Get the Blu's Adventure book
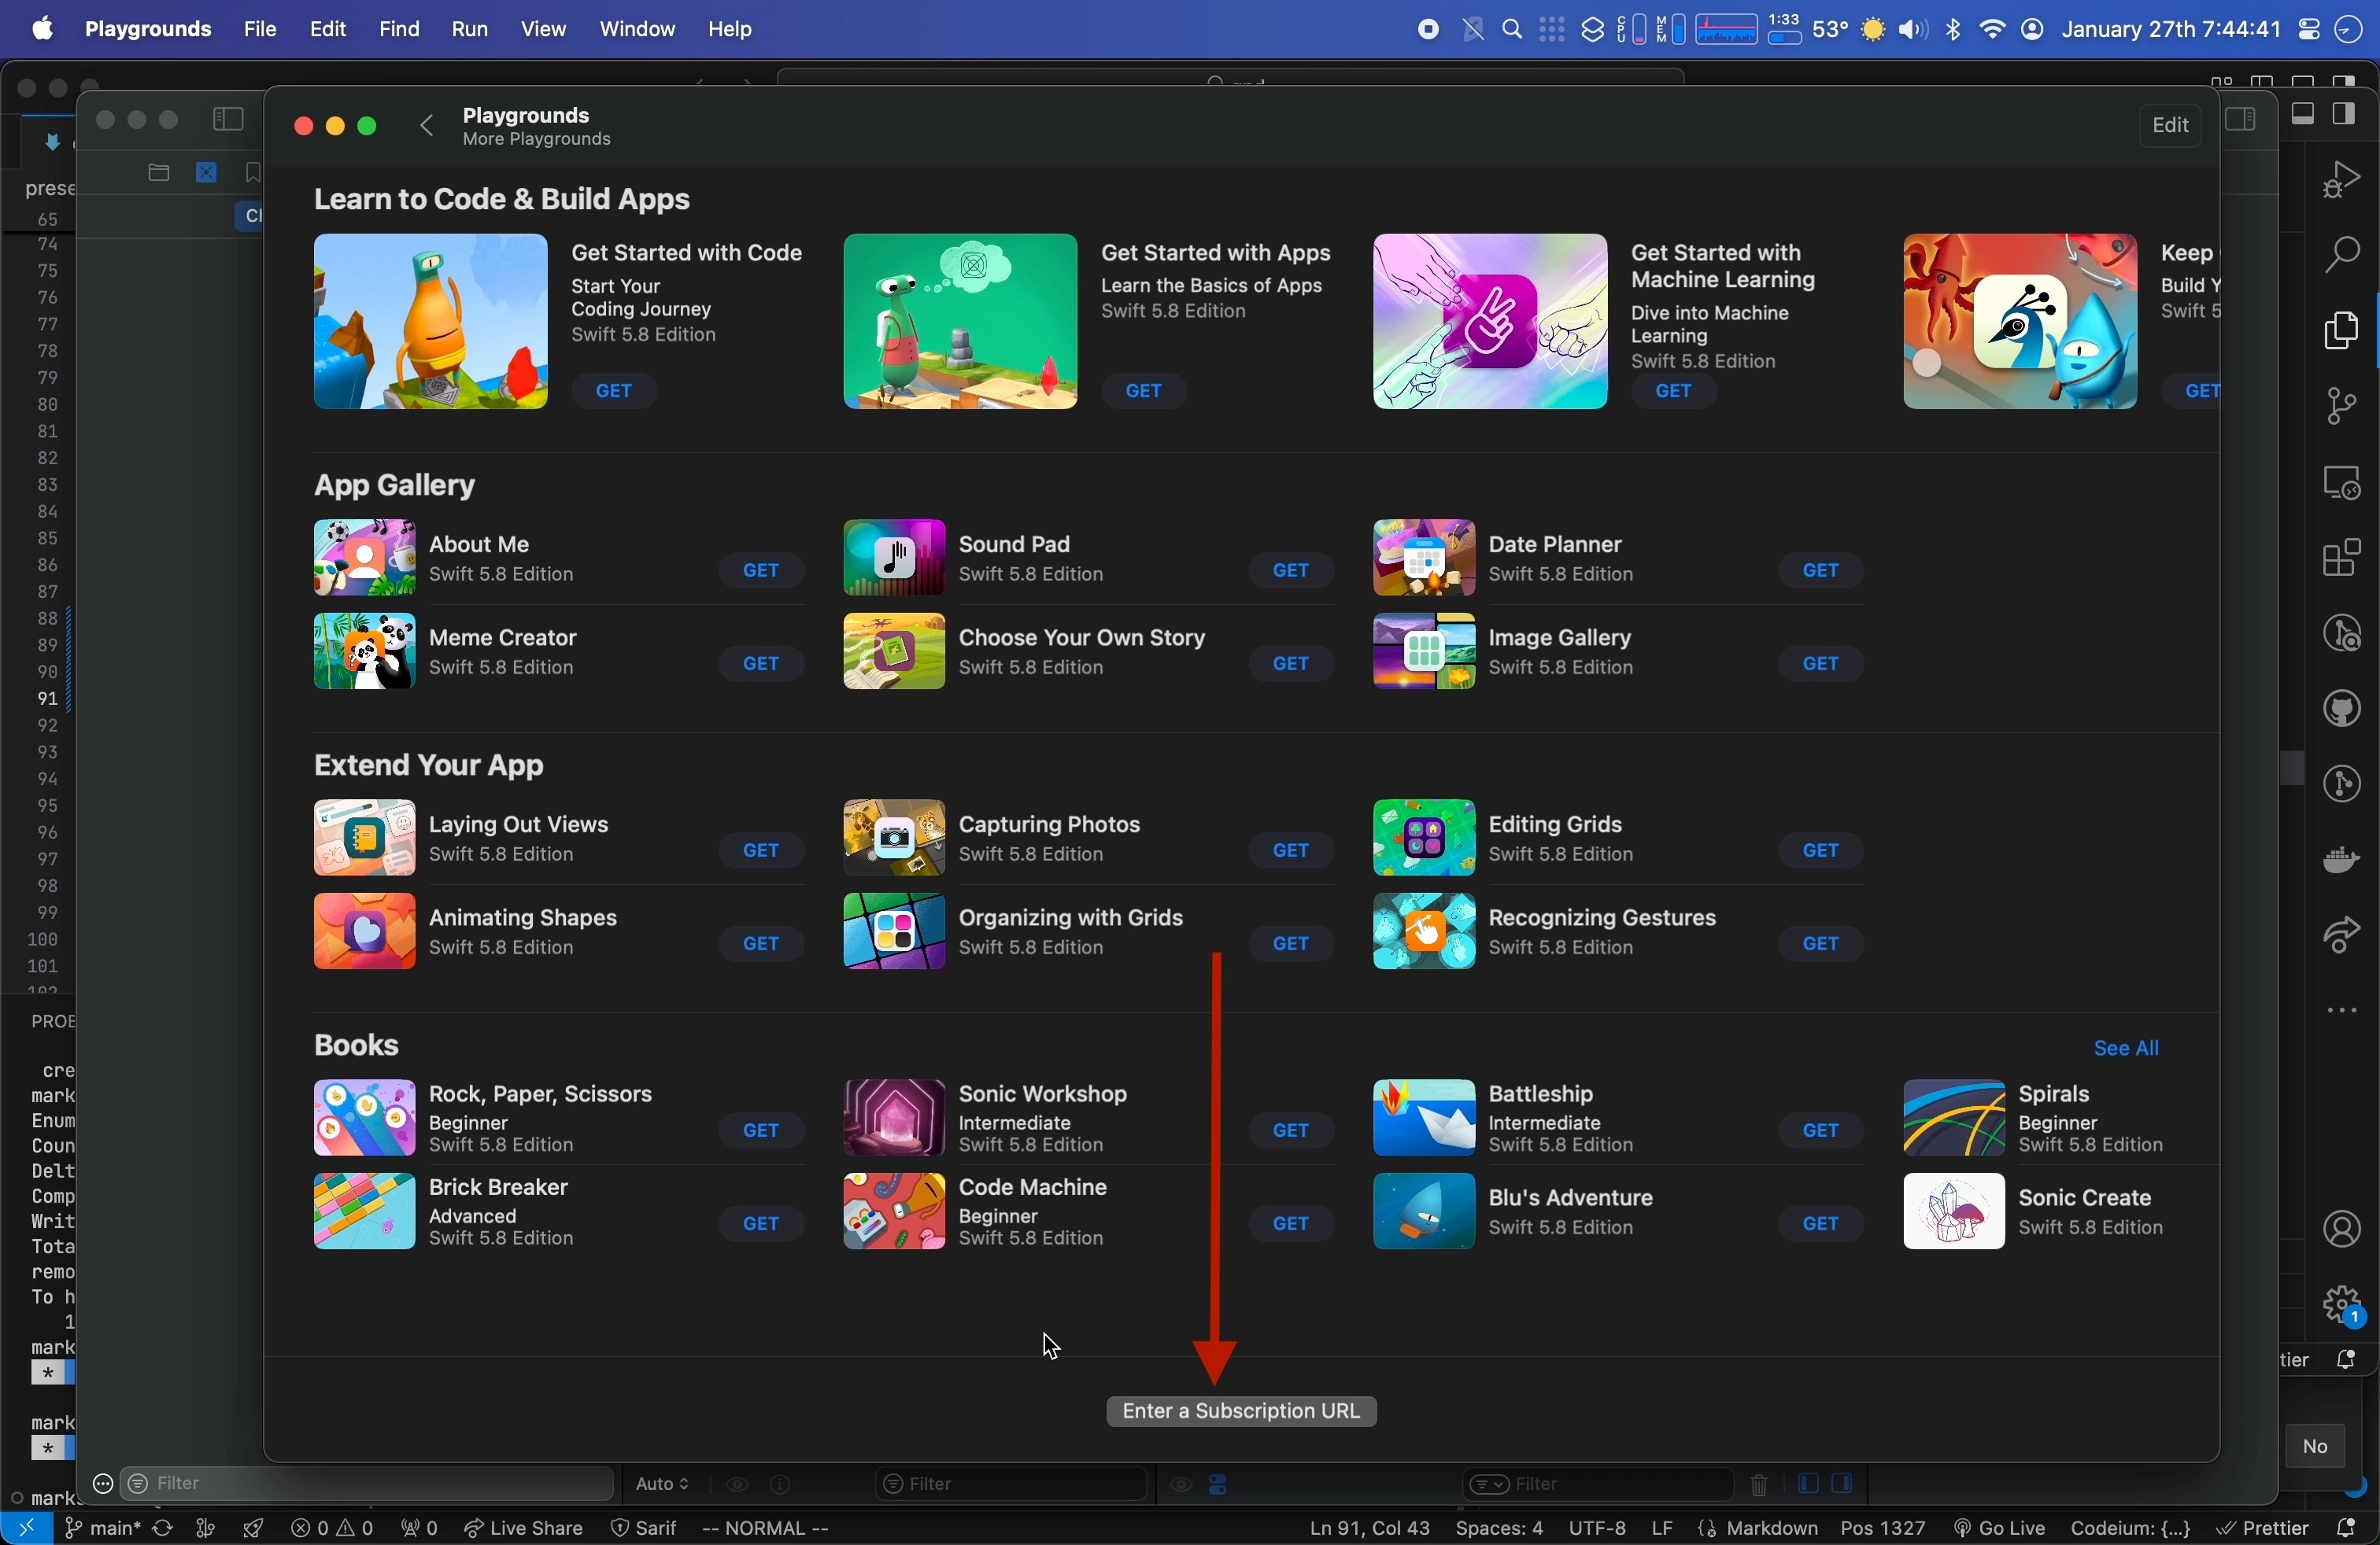The height and width of the screenshot is (1545, 2380). tap(1822, 1224)
